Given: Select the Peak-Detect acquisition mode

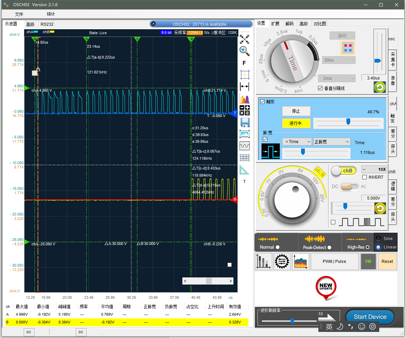Looking at the screenshot, I should (x=329, y=247).
